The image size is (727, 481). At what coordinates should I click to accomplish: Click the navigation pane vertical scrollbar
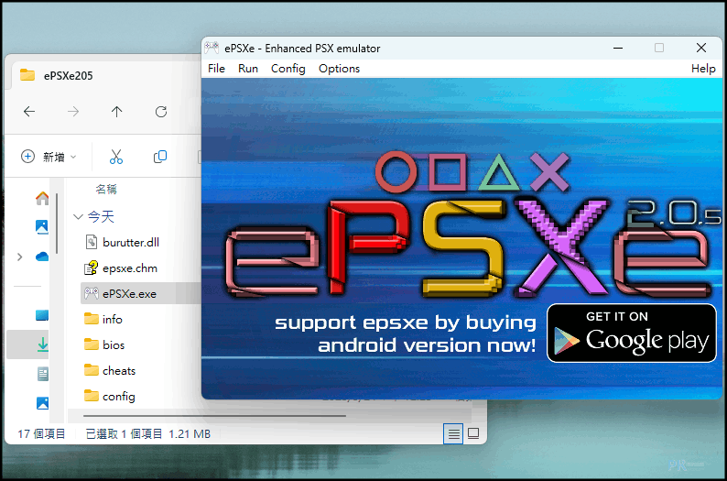(x=57, y=224)
